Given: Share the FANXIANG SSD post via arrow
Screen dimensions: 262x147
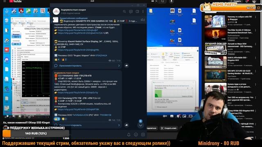Looking at the screenshot, I should (126, 125).
